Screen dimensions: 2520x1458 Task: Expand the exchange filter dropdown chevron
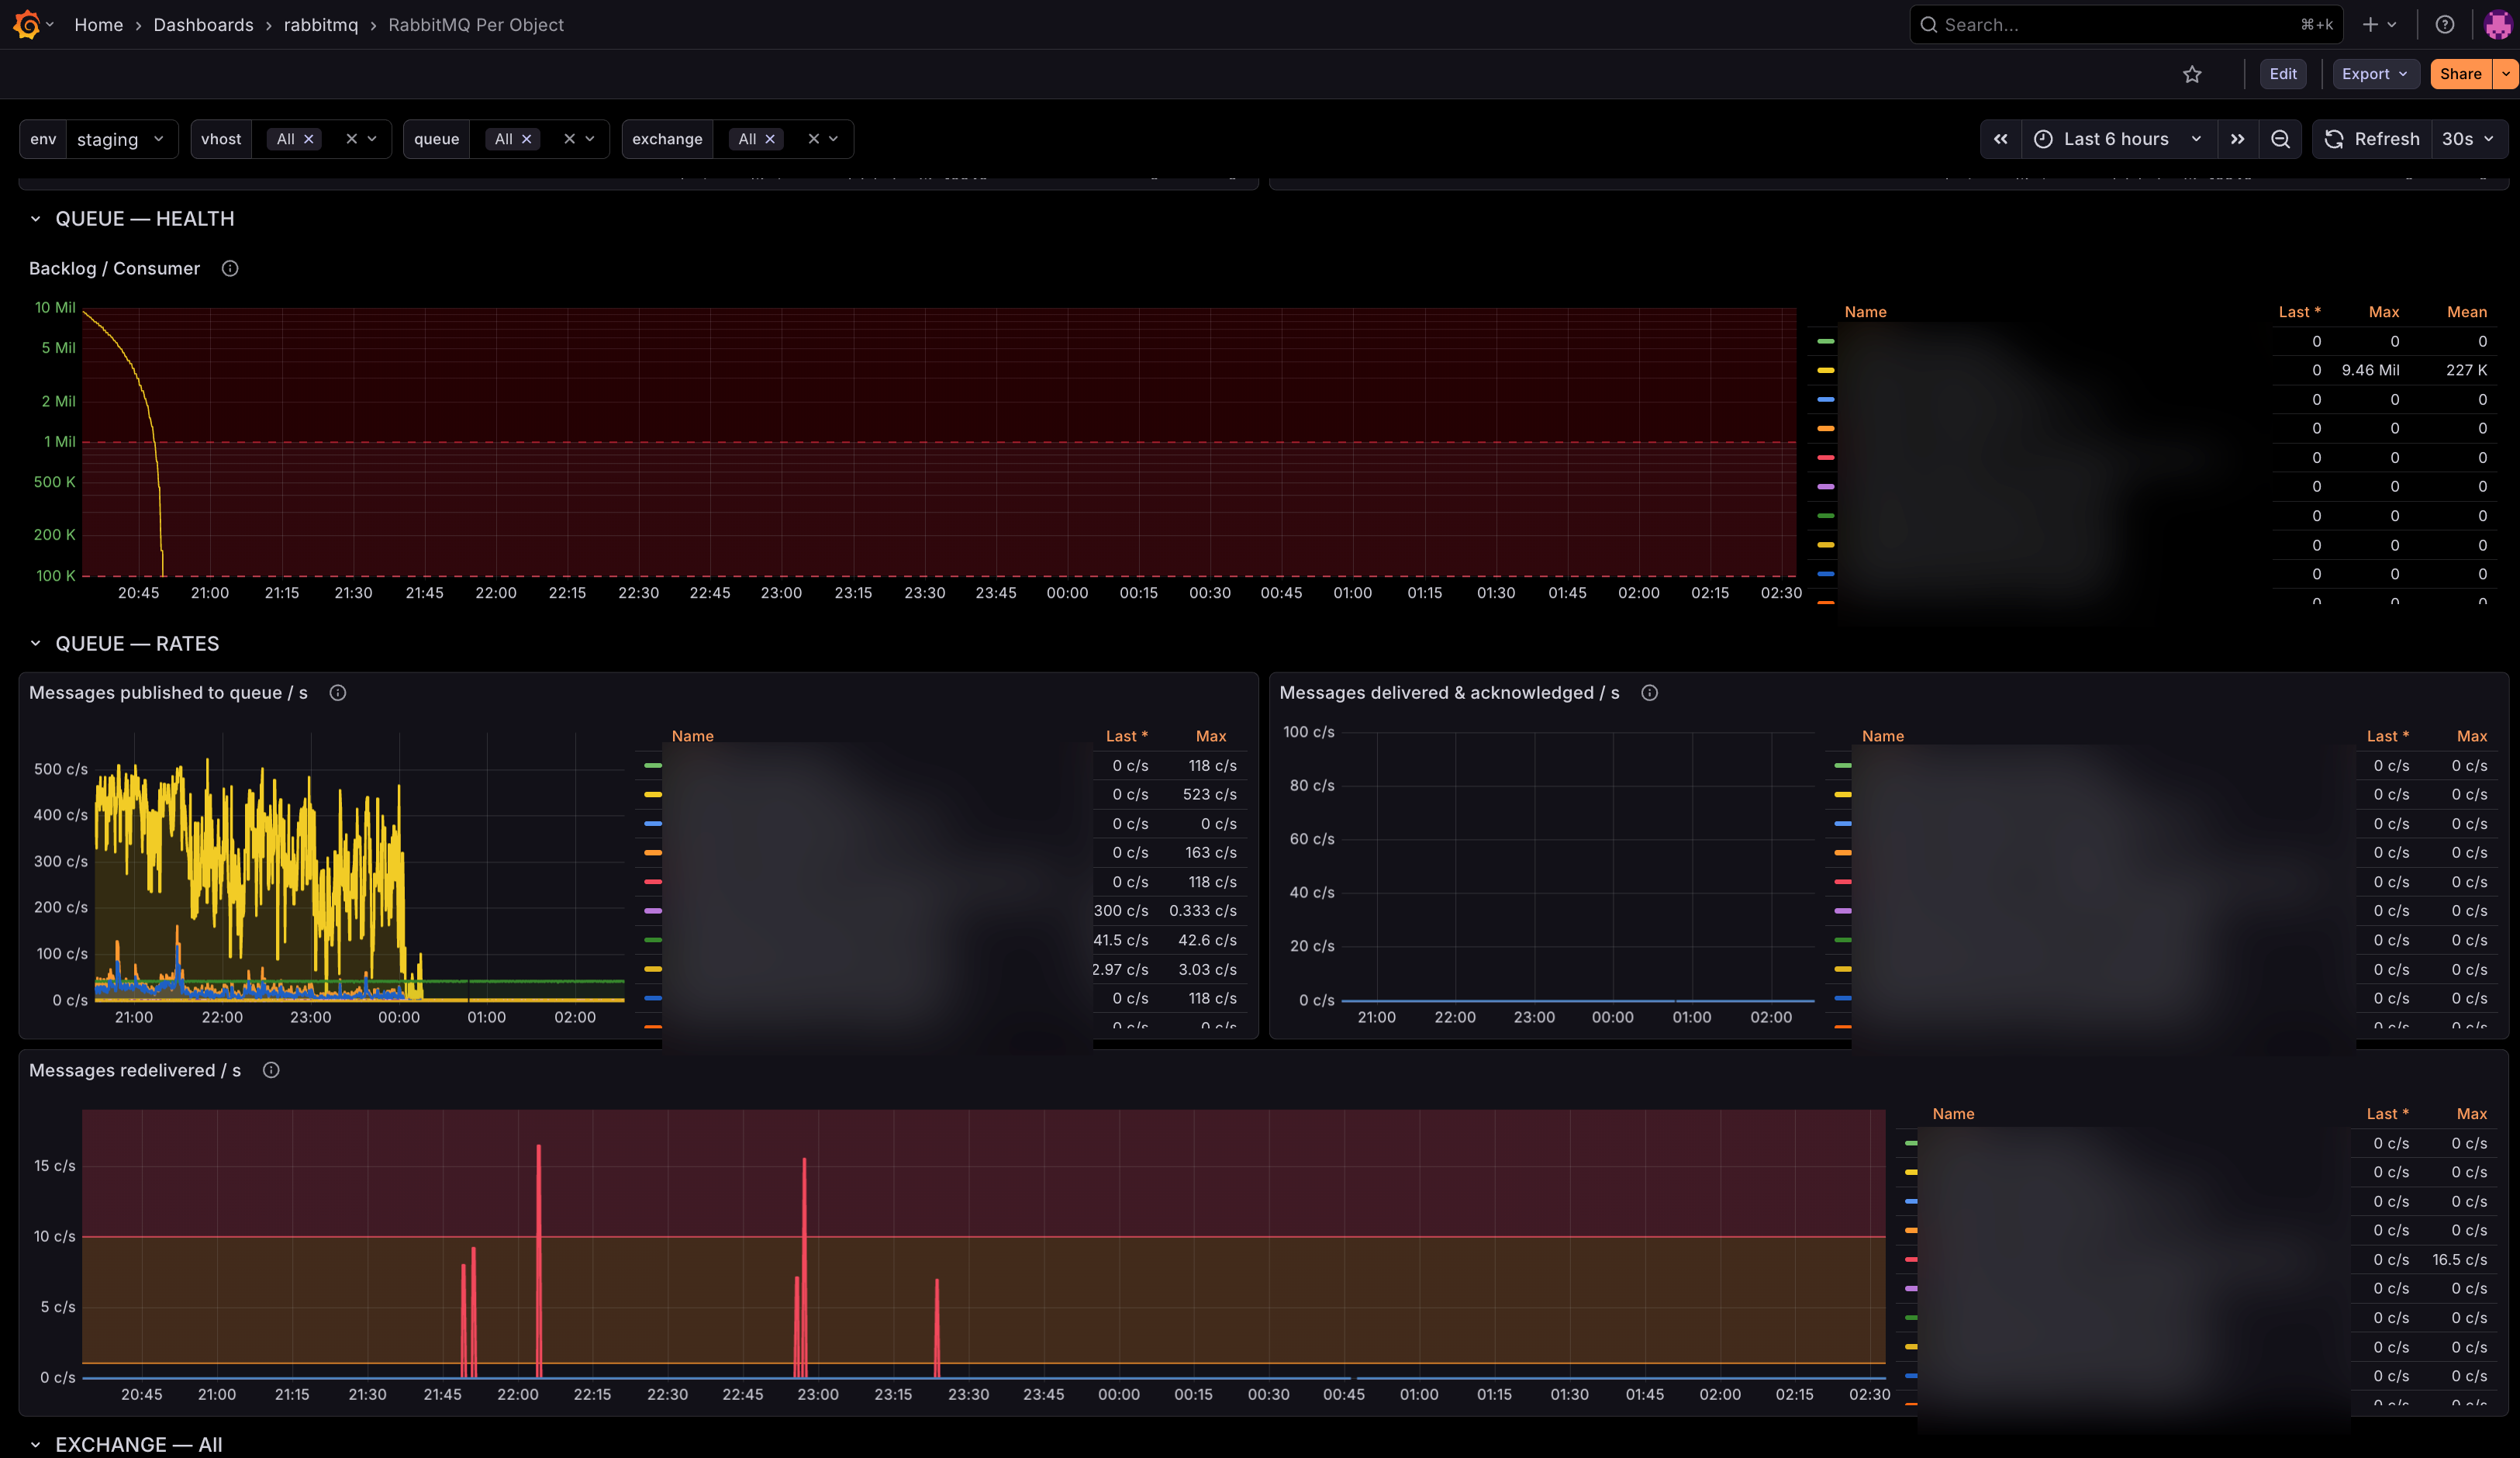[x=833, y=139]
